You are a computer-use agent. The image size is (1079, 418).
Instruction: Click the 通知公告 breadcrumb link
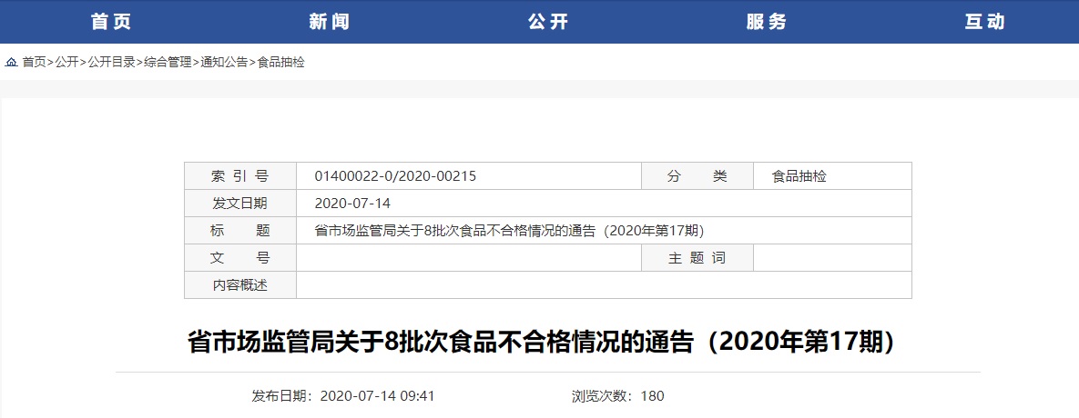tap(224, 63)
